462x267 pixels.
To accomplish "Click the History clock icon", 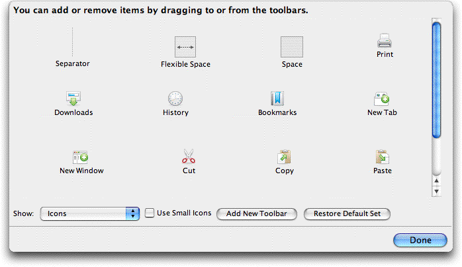I will [175, 99].
